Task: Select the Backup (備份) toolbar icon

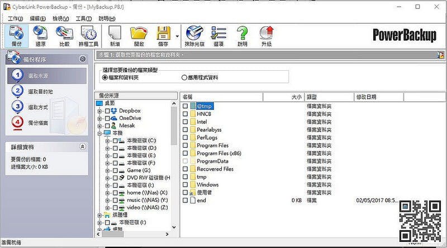Action: click(x=17, y=36)
